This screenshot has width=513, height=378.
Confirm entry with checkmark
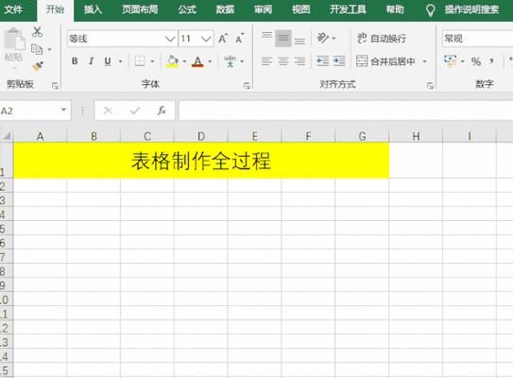[x=135, y=111]
